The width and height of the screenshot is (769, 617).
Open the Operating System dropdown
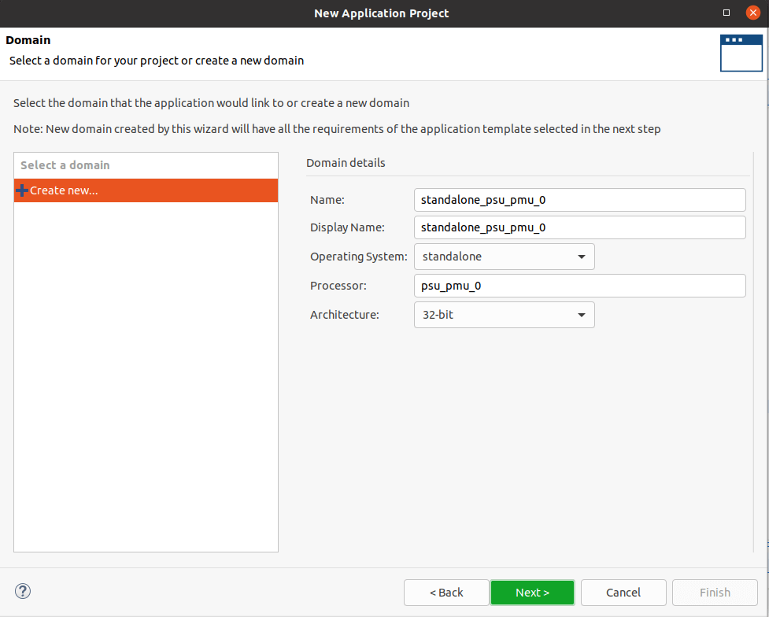[582, 256]
